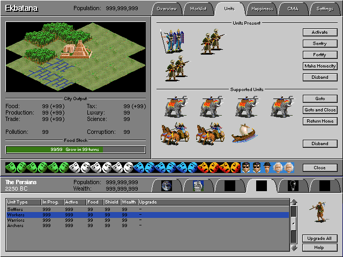The height and width of the screenshot is (257, 343).
Task: Switch to the Worklist tab
Action: (x=198, y=9)
